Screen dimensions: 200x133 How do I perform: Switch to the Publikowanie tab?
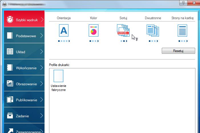coord(24,99)
